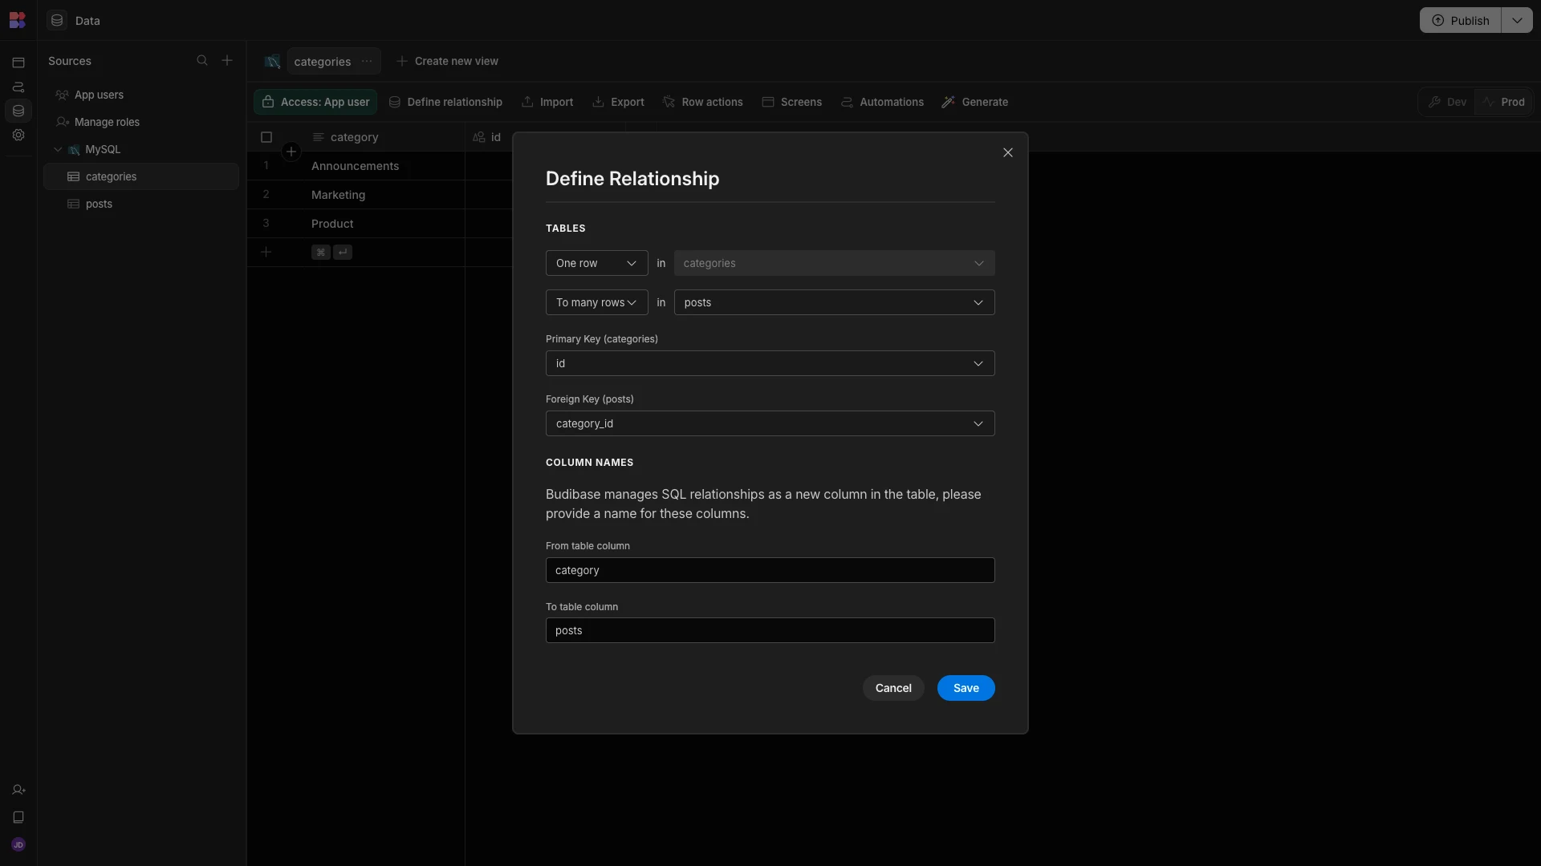Switch to Prod environment
This screenshot has height=866, width=1541.
tap(1503, 102)
